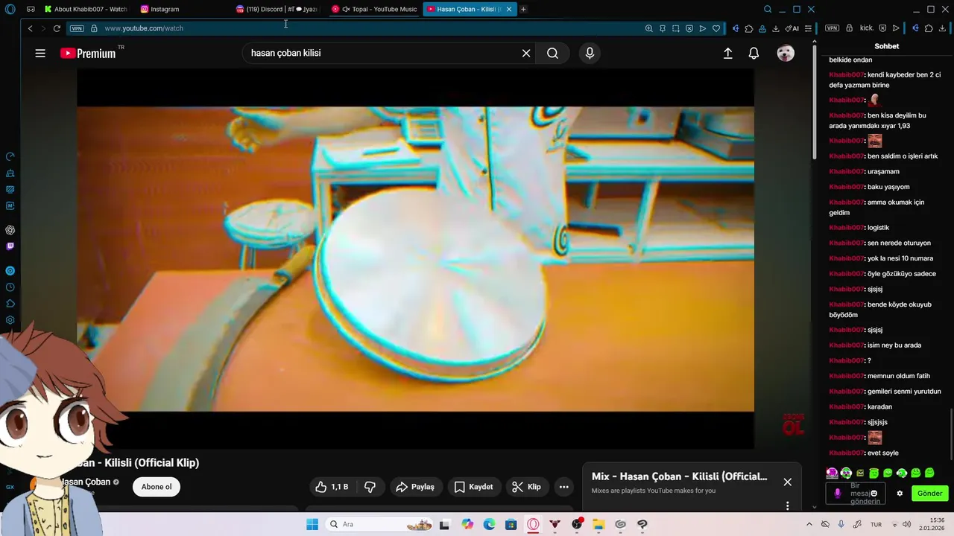Viewport: 954px width, 536px height.
Task: Switch the TUR keyboard language indicator
Action: click(x=876, y=524)
